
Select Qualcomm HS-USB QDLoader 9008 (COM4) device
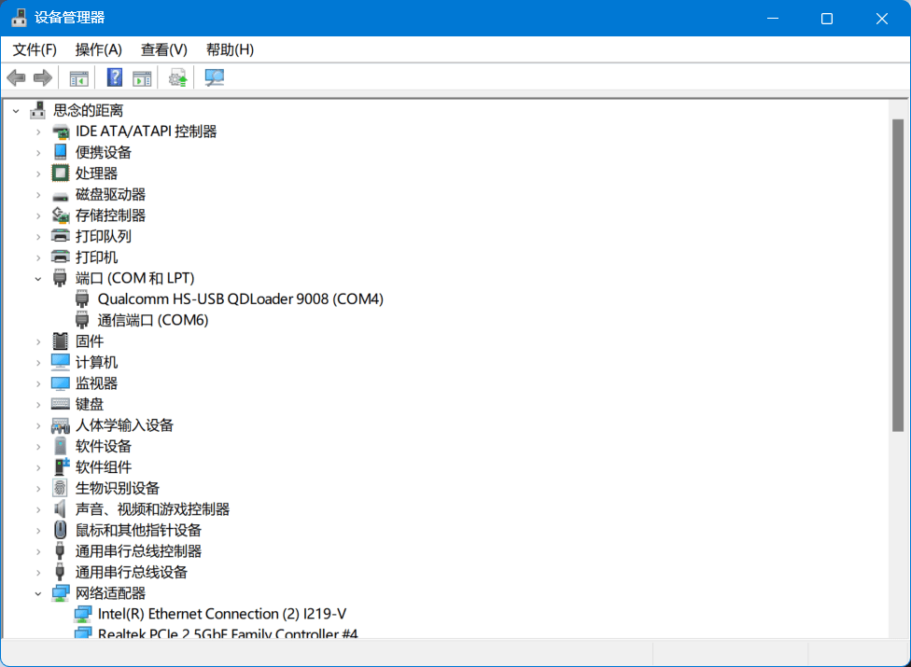[240, 299]
